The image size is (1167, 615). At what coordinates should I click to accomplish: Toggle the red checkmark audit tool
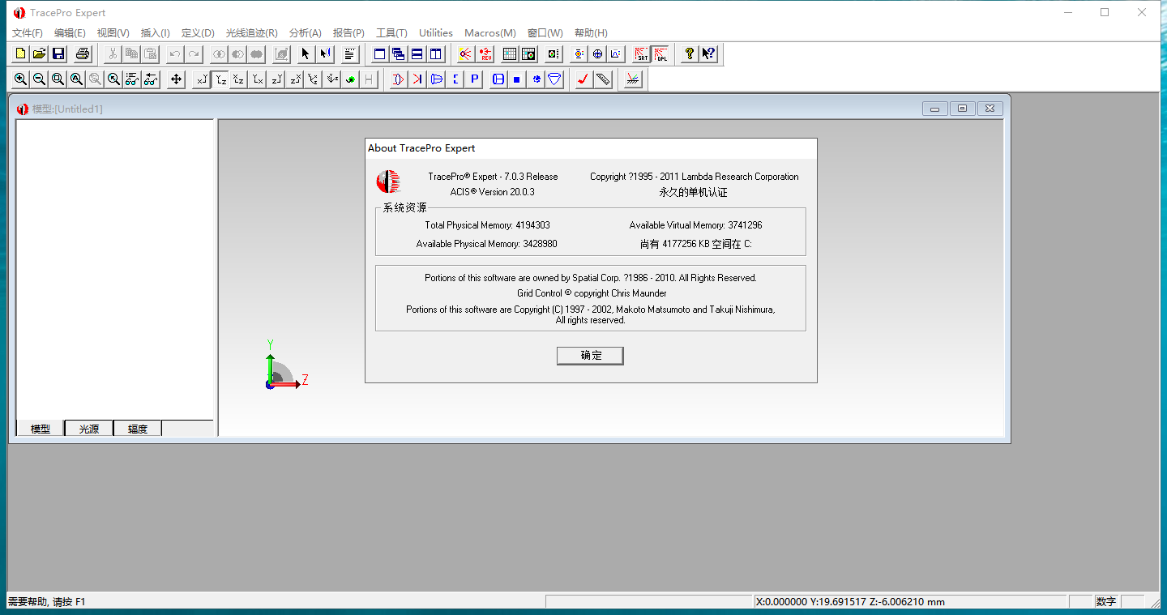[x=582, y=79]
